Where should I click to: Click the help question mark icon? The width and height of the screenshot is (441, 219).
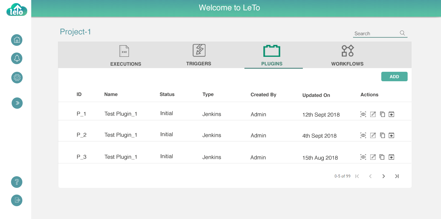pos(17,182)
